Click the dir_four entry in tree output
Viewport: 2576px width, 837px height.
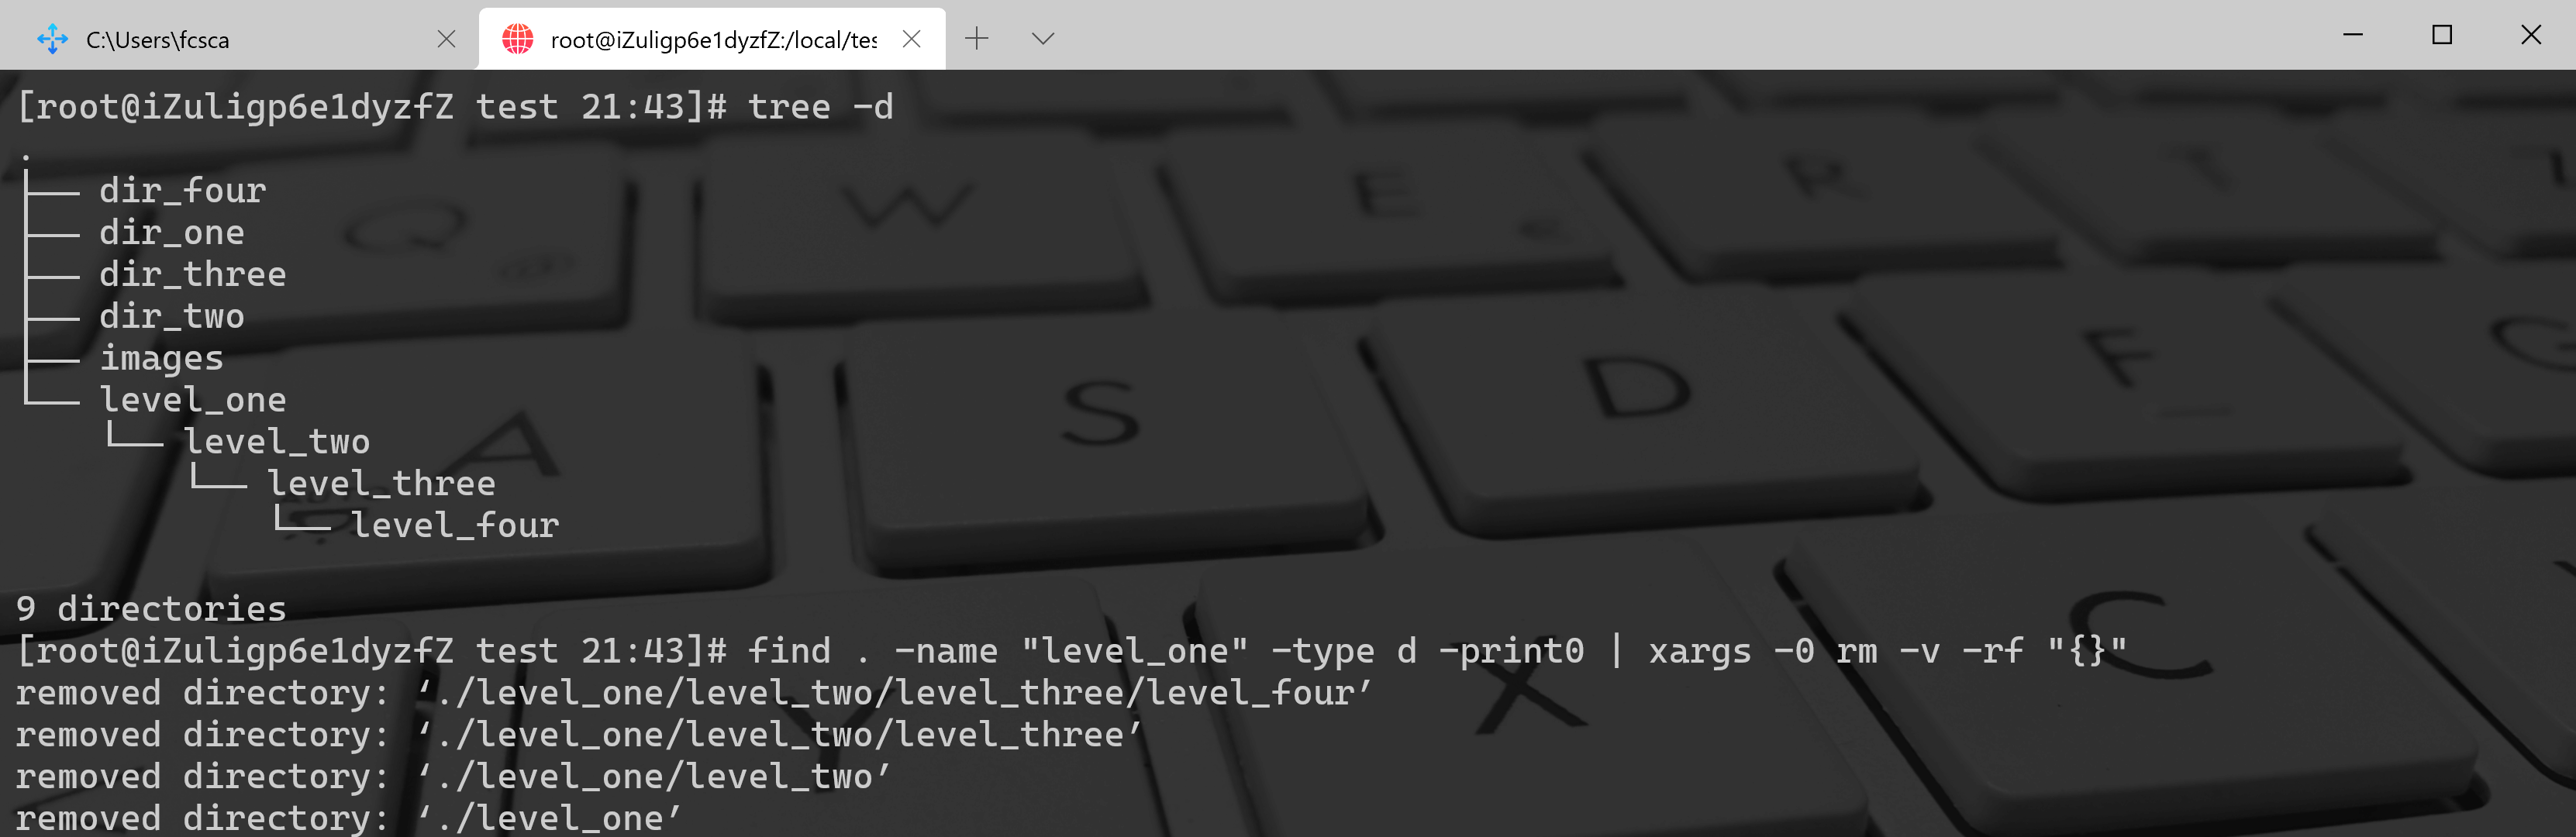tap(182, 190)
